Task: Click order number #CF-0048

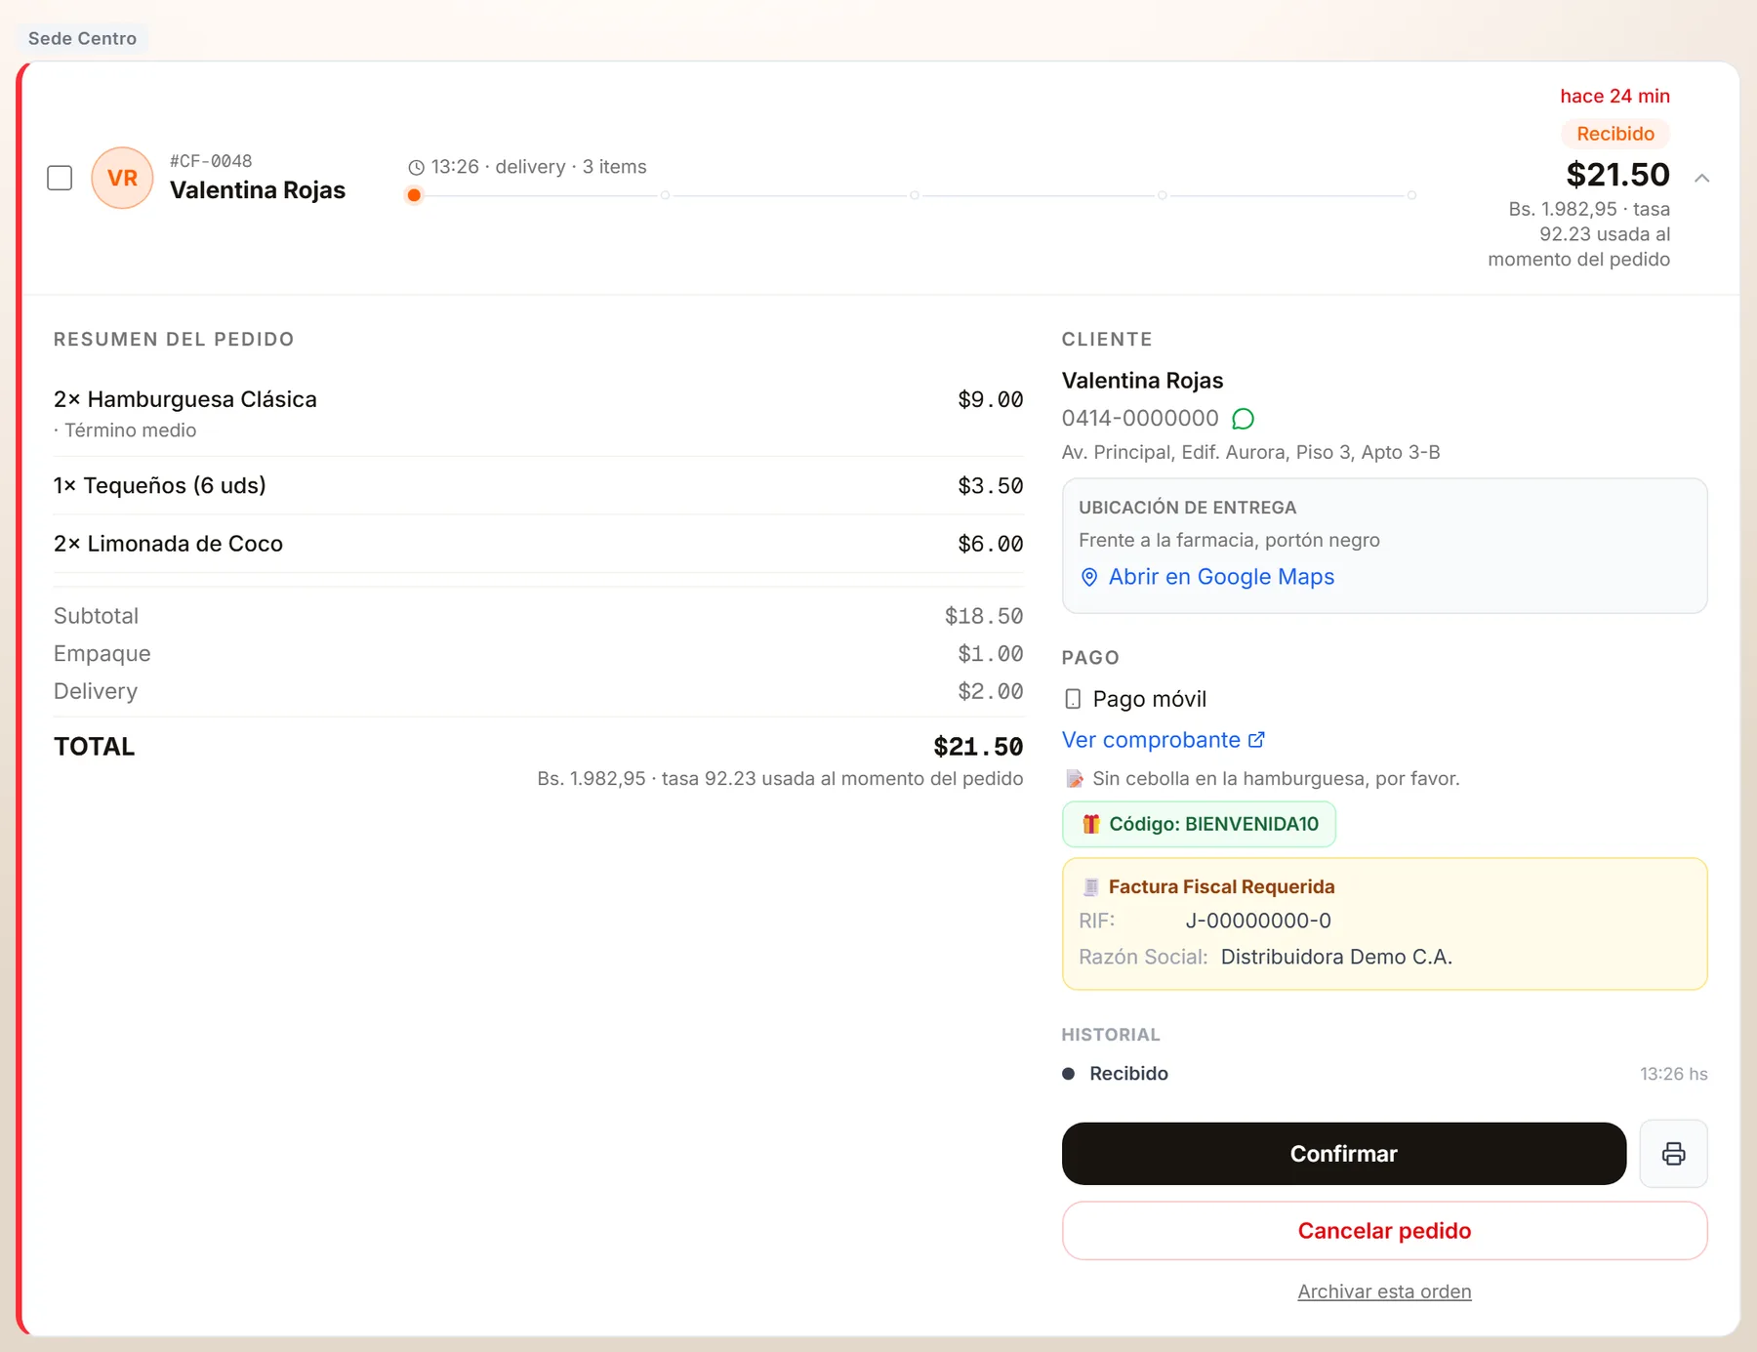Action: pos(211,161)
